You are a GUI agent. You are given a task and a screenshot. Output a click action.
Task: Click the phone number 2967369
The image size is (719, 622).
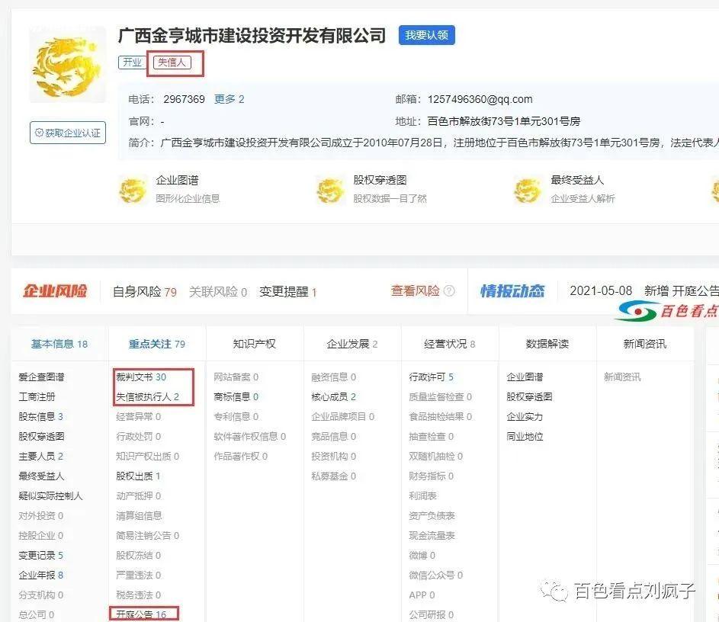pyautogui.click(x=184, y=99)
